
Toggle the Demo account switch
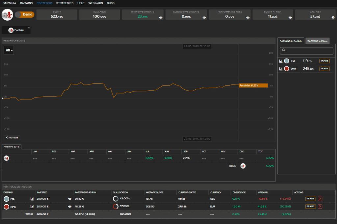24,15
